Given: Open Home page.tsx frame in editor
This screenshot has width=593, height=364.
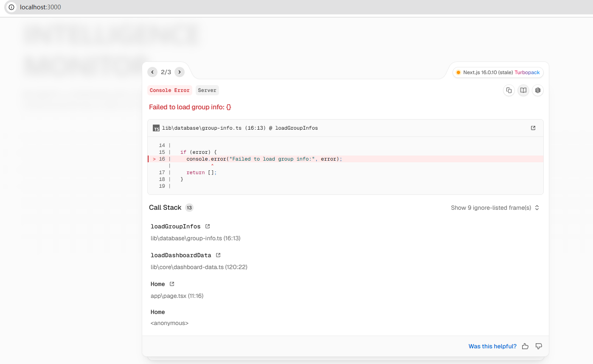Looking at the screenshot, I should (x=172, y=284).
